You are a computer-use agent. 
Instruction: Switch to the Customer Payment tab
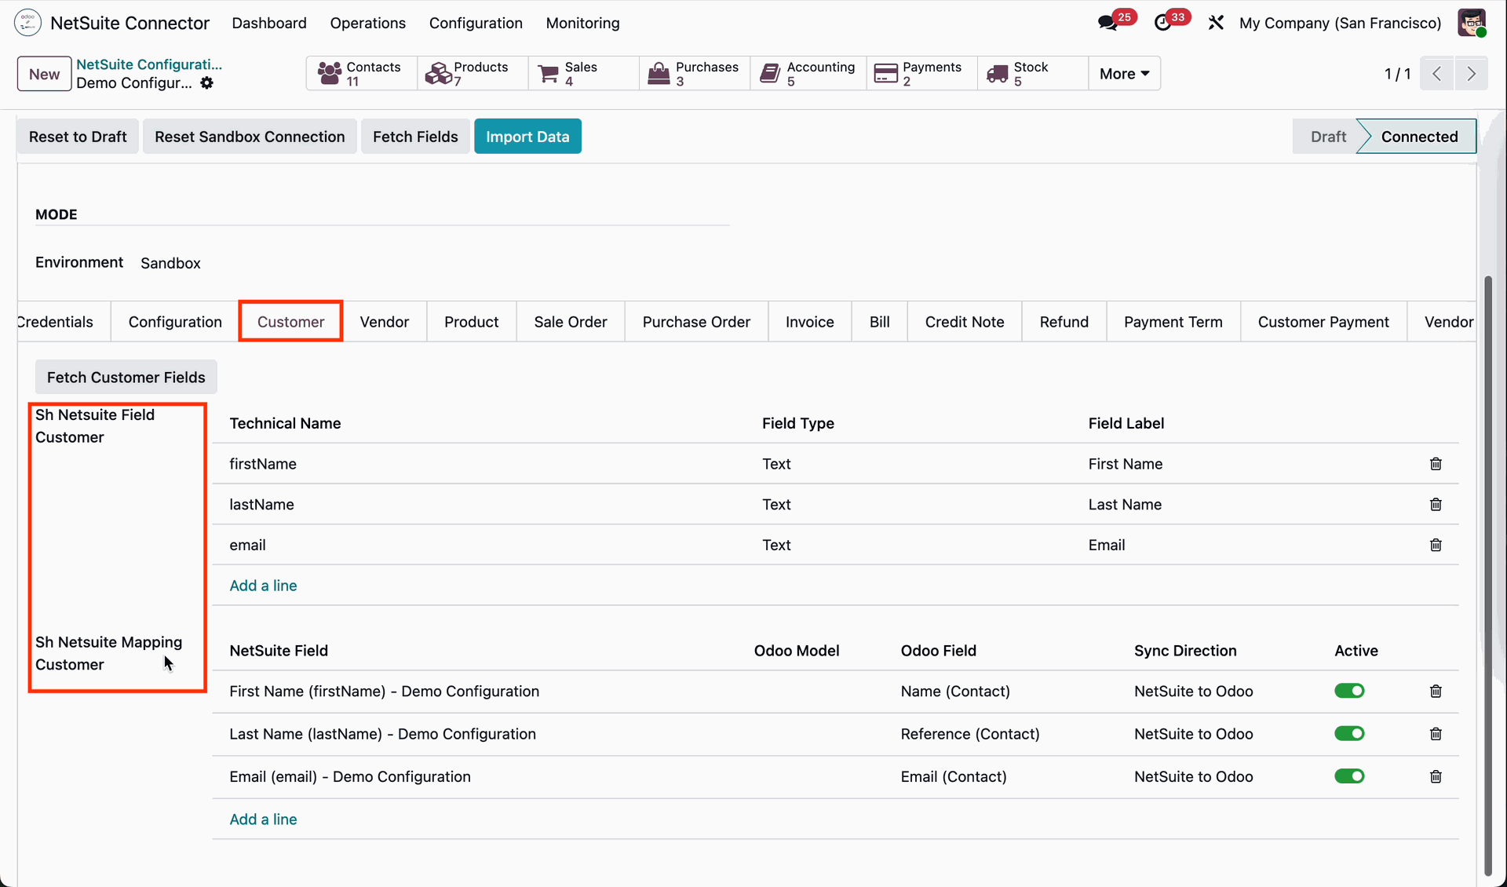[x=1323, y=322]
